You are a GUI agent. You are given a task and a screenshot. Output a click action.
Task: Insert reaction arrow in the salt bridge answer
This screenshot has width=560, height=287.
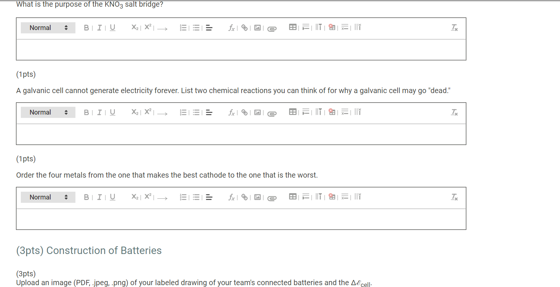[x=162, y=28]
